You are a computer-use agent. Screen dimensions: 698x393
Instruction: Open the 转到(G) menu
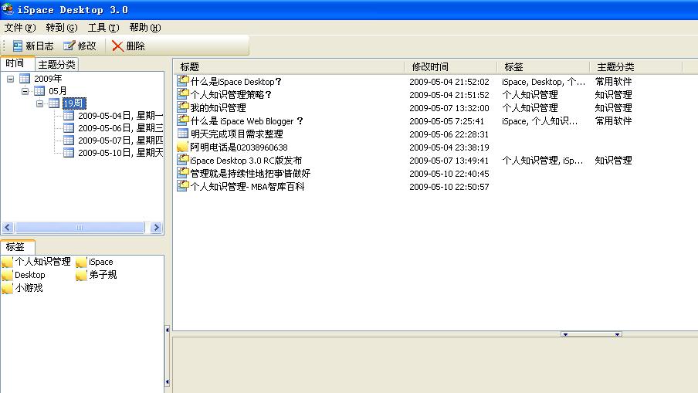click(62, 28)
